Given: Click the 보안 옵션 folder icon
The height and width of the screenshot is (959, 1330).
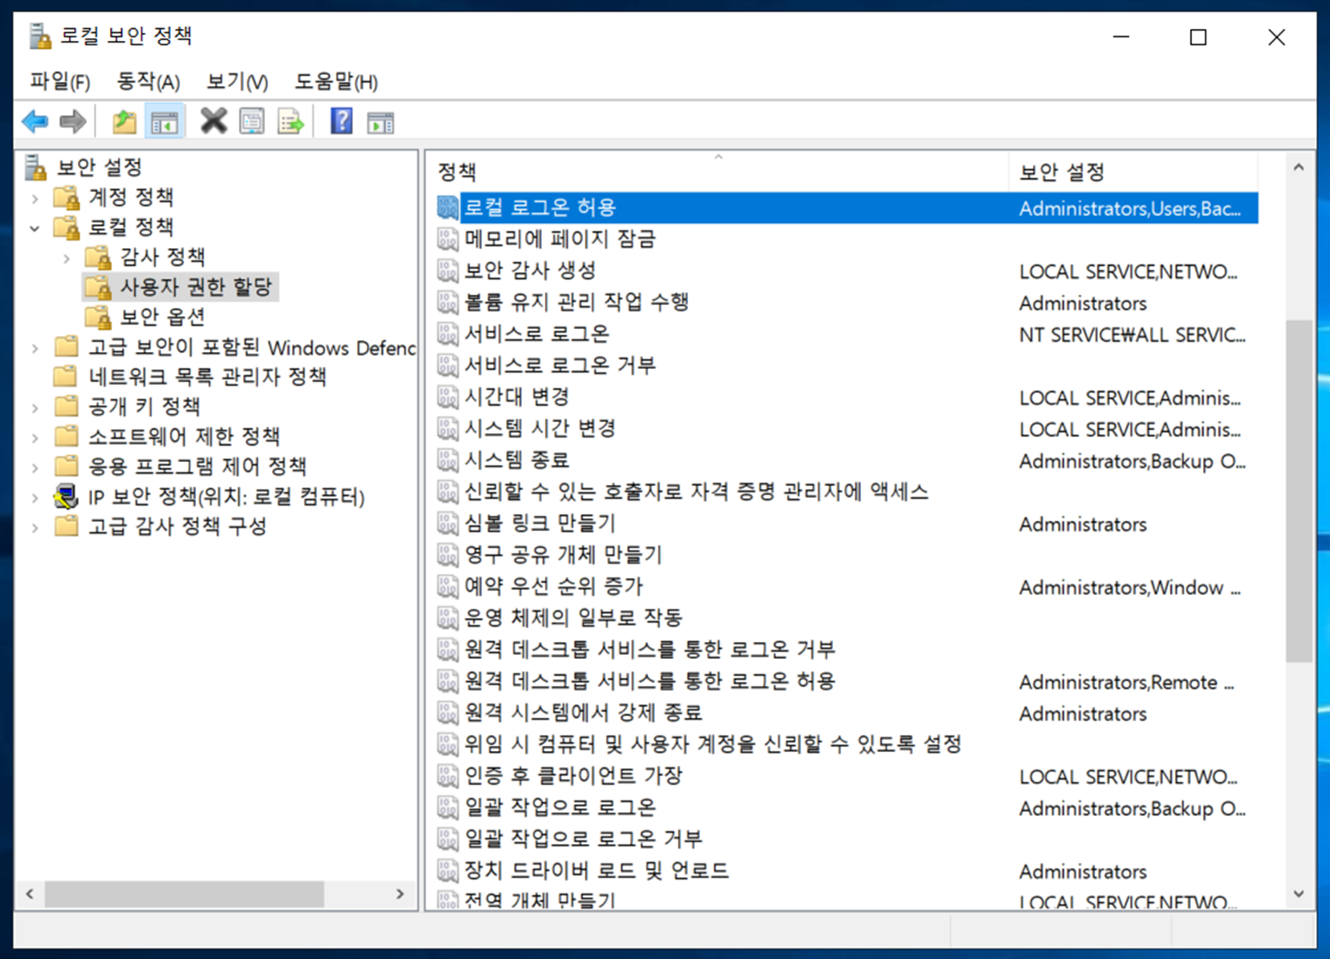Looking at the screenshot, I should pyautogui.click(x=98, y=317).
